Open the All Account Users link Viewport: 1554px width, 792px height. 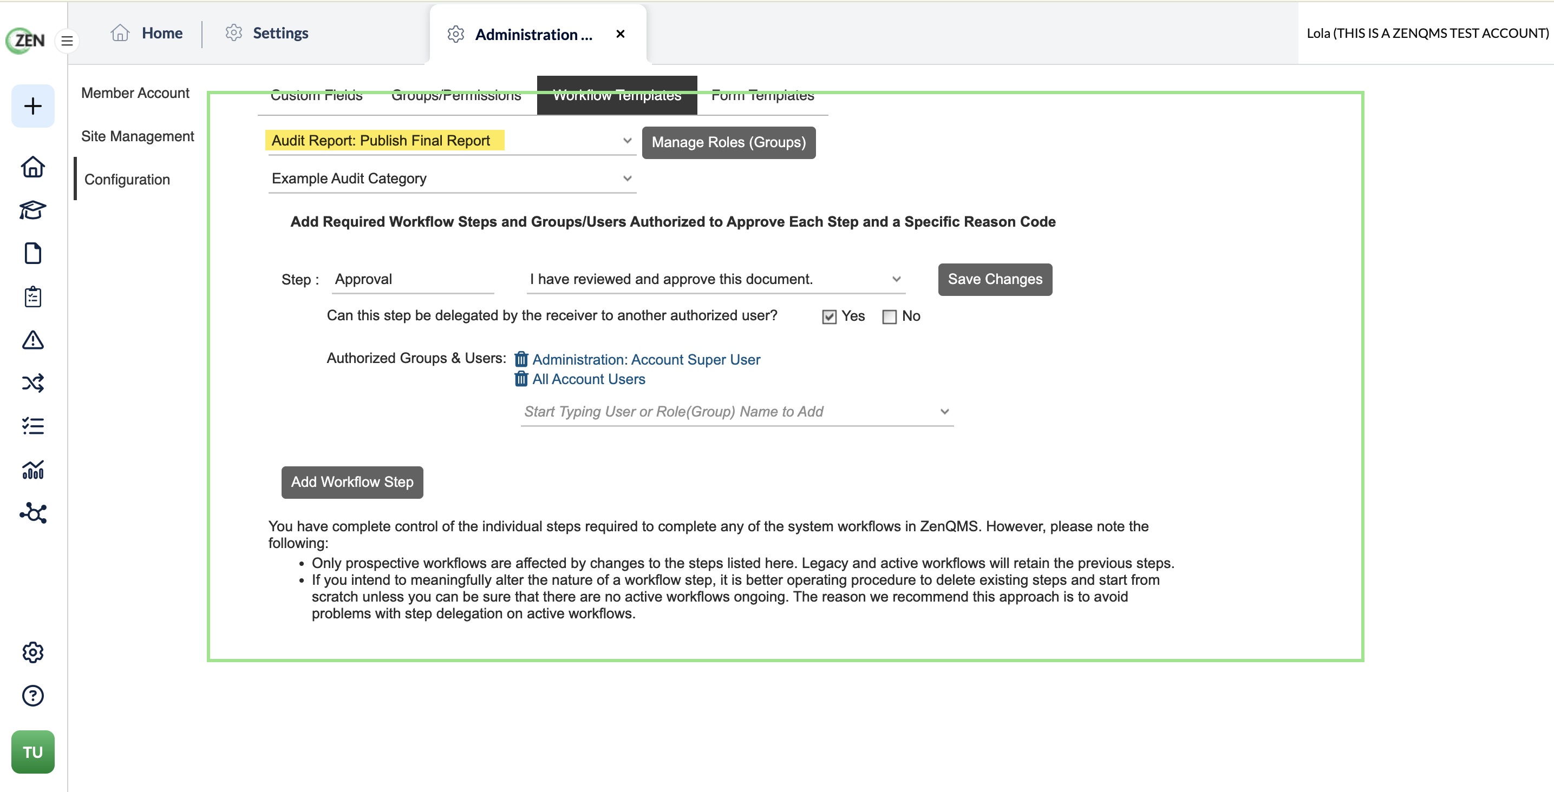pos(589,379)
